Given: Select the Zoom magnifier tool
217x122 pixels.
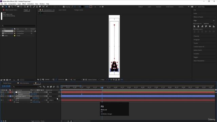Looking at the screenshot, I should pos(12,7).
